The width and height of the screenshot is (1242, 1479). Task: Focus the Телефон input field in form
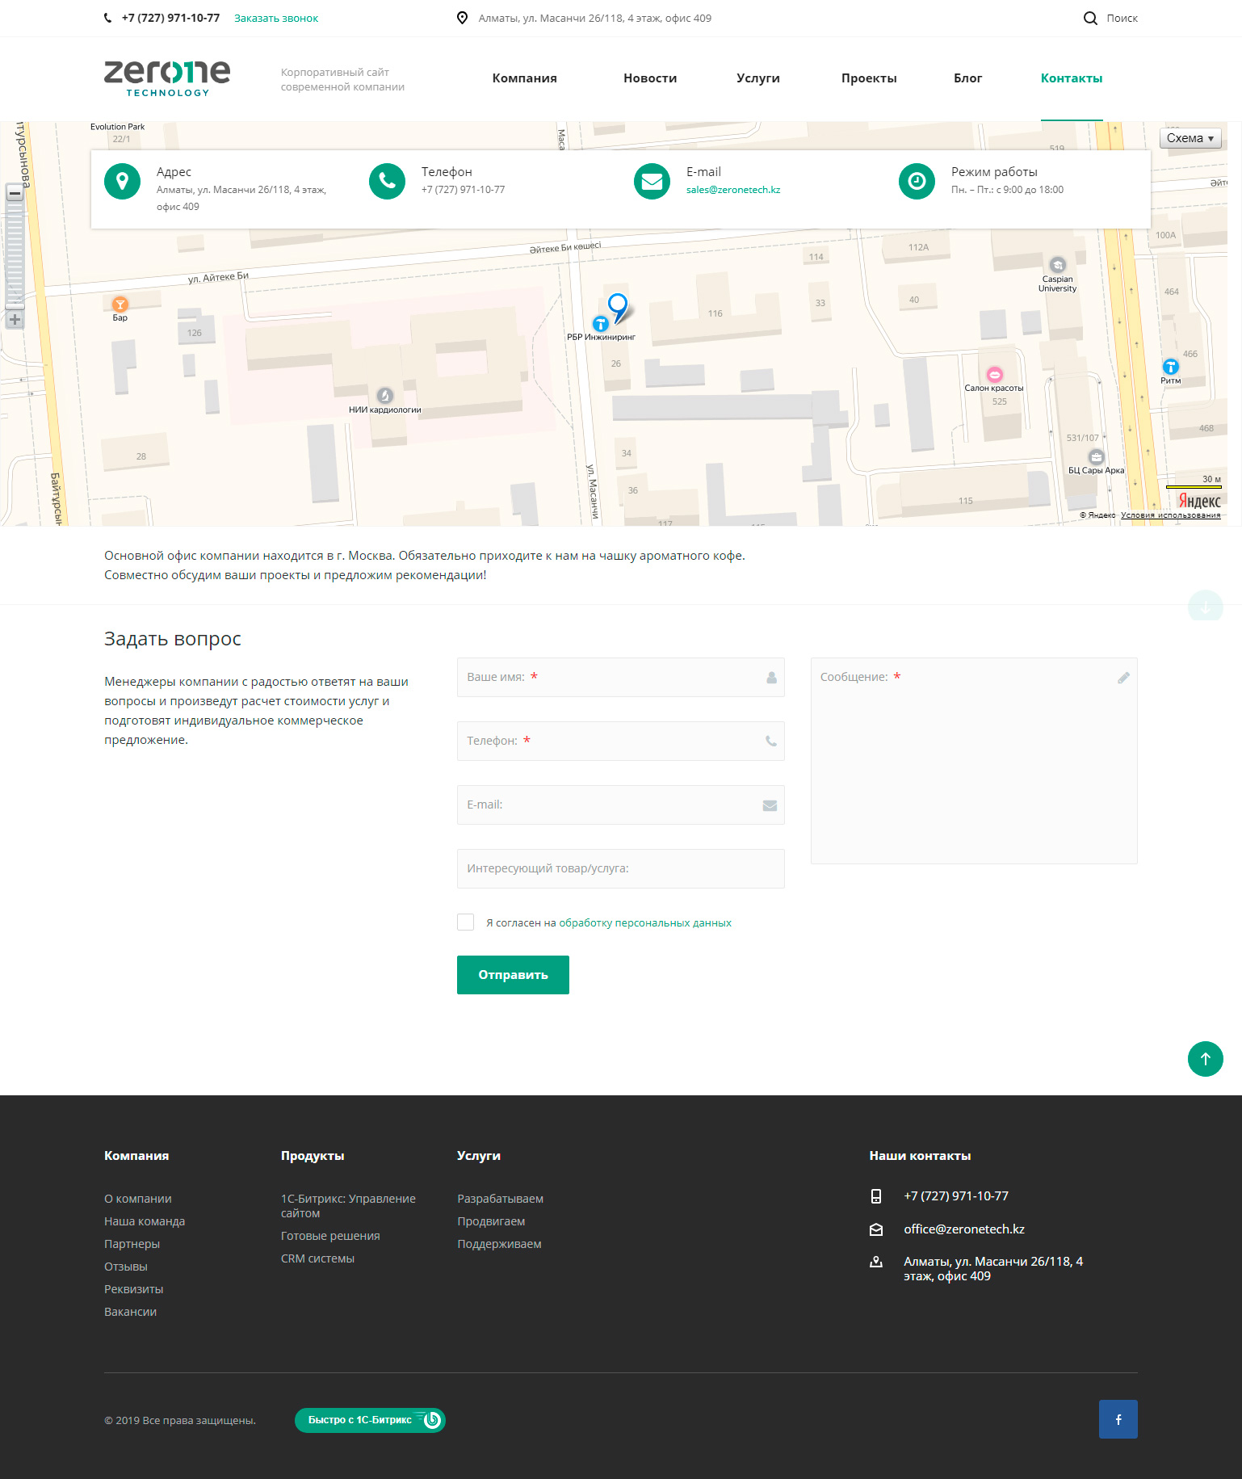click(621, 741)
